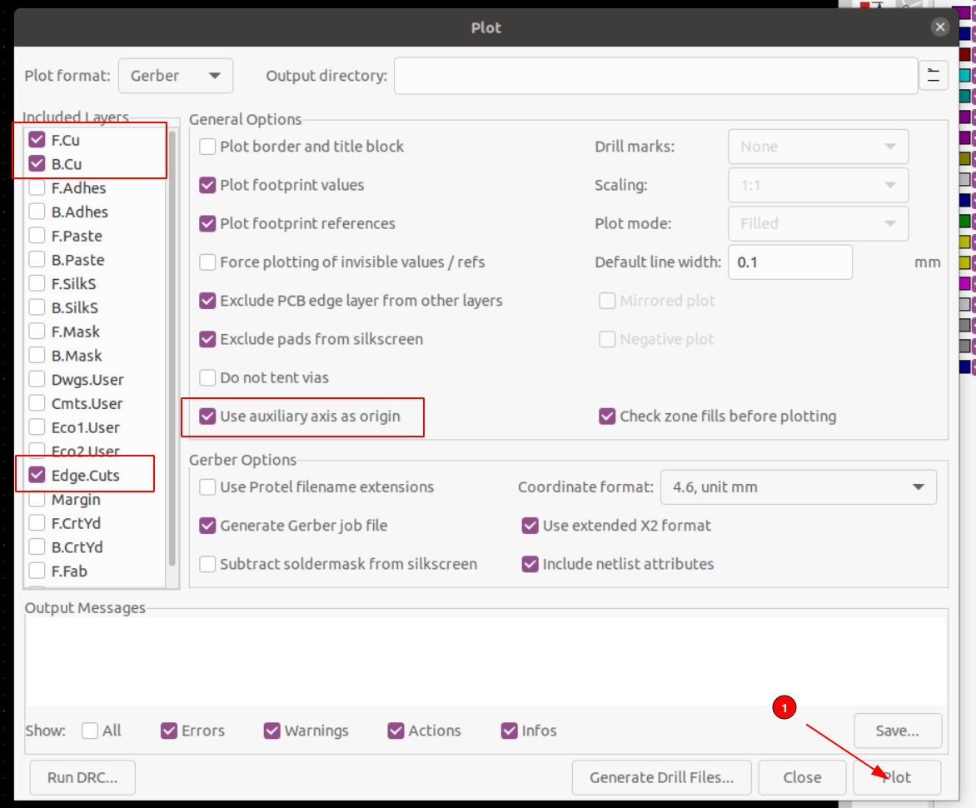Pick the dark red layer color swatch behind dialog

pyautogui.click(x=965, y=54)
